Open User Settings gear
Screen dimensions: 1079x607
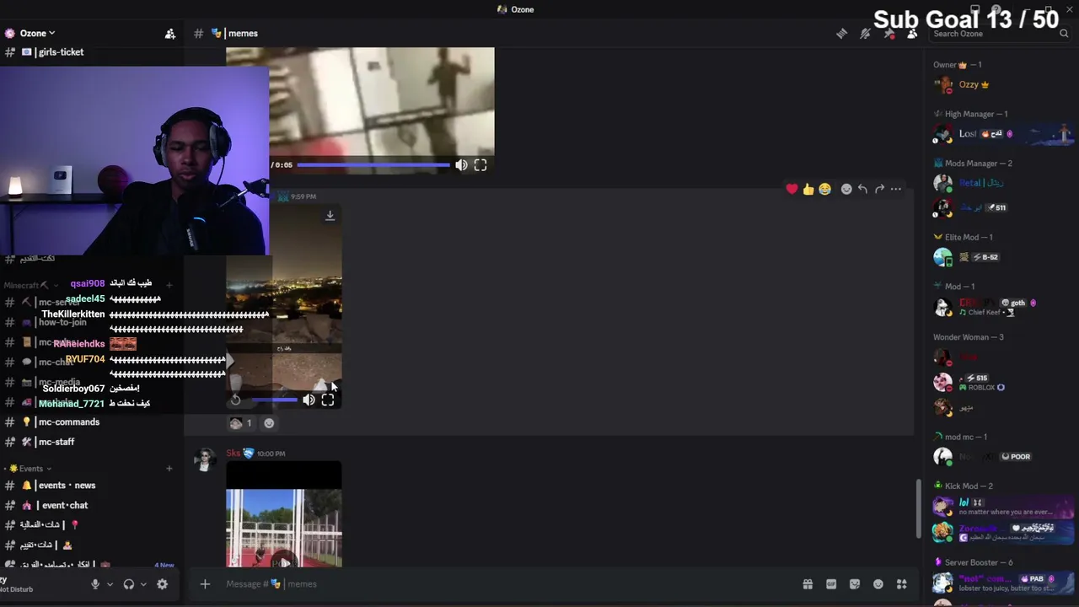click(163, 584)
